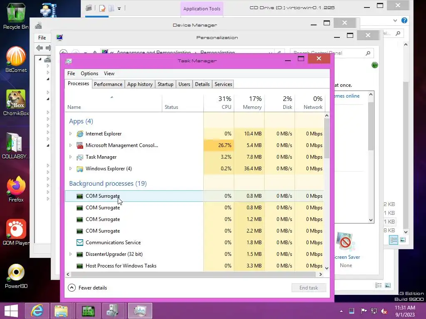Viewport: 426px width, 319px height.
Task: Expand the Task Manager process group
Action: pyautogui.click(x=70, y=157)
